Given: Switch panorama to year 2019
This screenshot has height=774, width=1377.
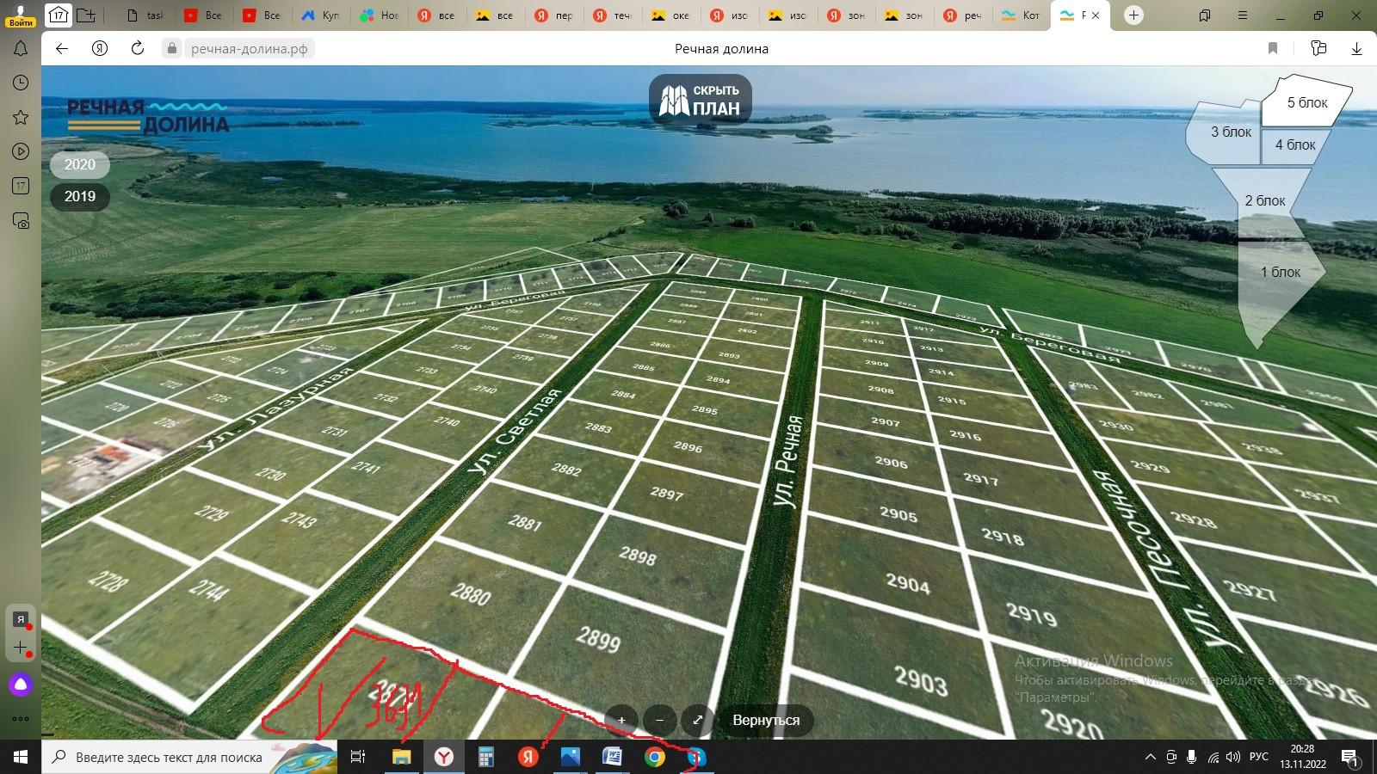Looking at the screenshot, I should click(80, 196).
